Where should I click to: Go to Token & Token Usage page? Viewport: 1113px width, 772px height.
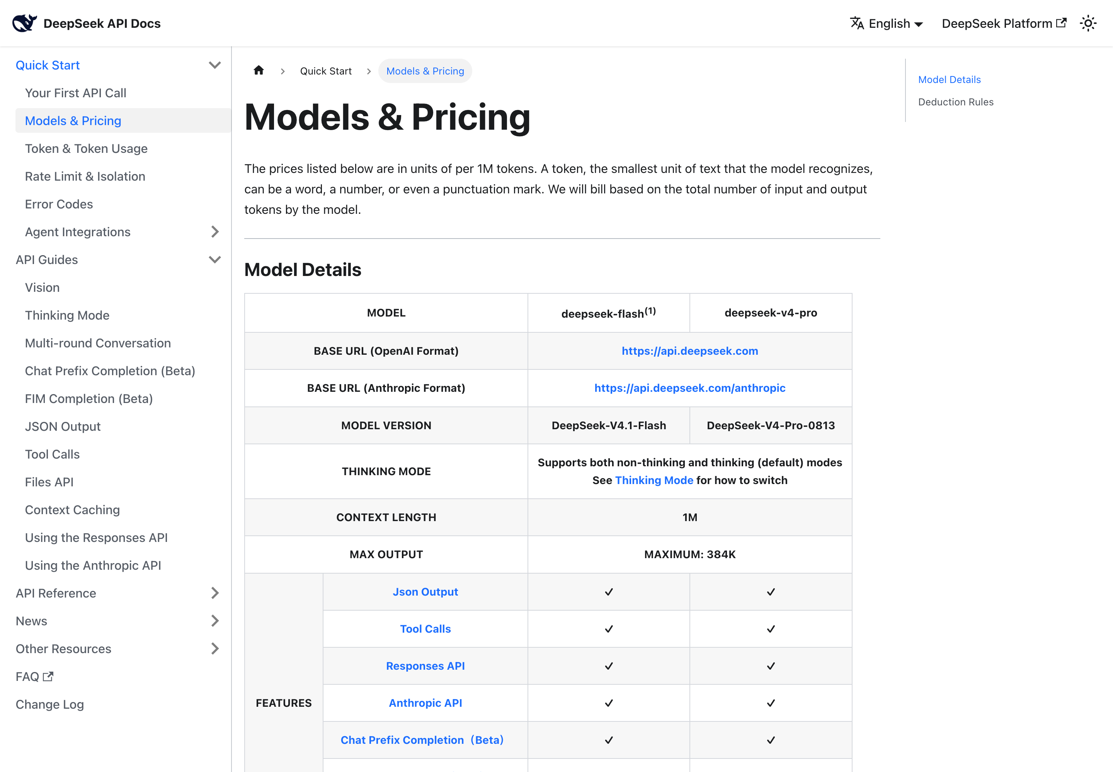(86, 149)
